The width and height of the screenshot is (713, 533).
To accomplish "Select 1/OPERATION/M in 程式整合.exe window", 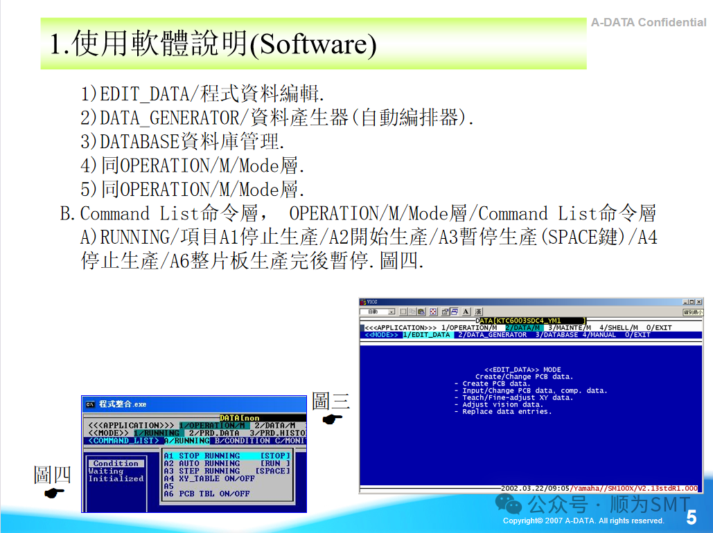I will coord(215,425).
